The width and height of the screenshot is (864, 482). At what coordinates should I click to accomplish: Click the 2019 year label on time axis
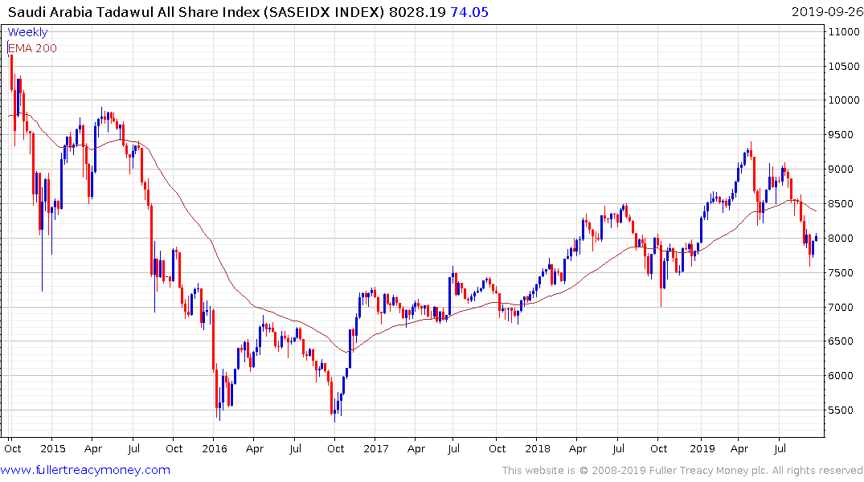coord(702,449)
